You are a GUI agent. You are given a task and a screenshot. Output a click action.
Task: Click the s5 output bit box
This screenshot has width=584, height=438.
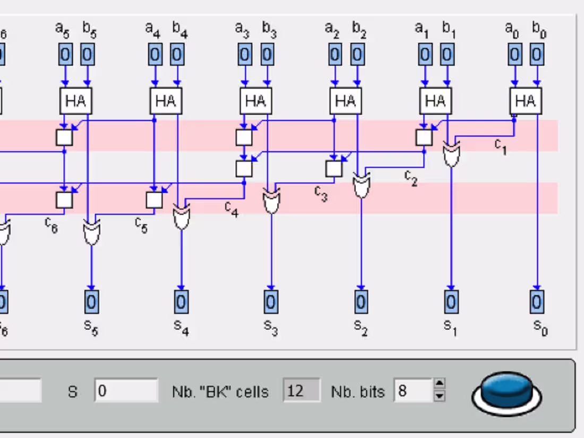(92, 302)
